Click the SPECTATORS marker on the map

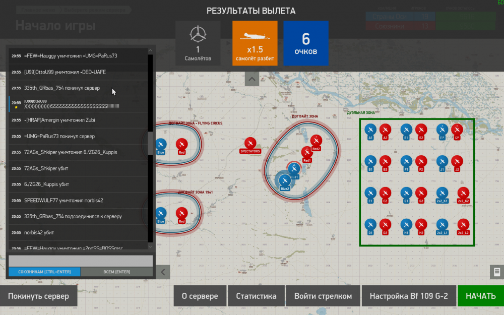click(251, 143)
